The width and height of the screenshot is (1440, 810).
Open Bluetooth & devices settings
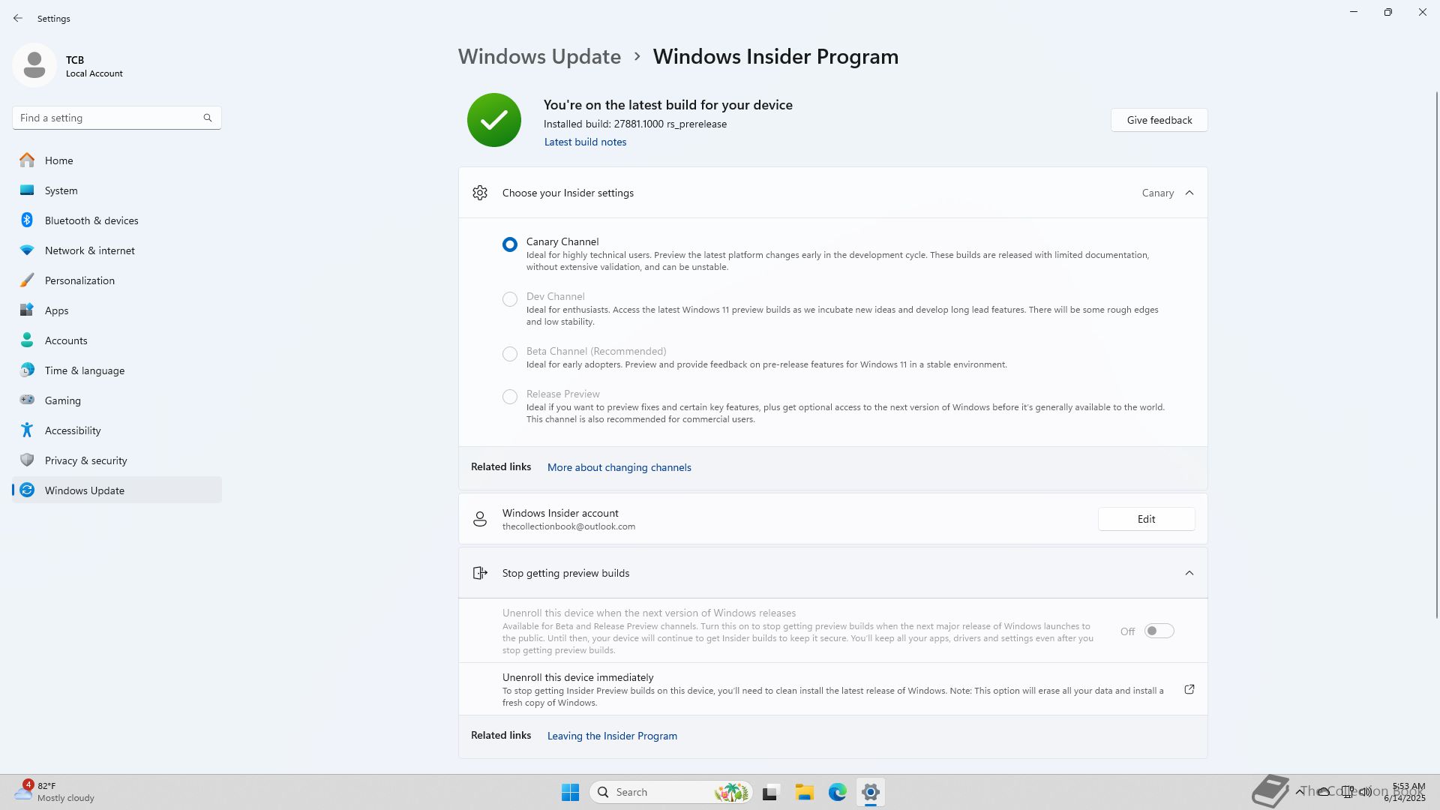(91, 220)
